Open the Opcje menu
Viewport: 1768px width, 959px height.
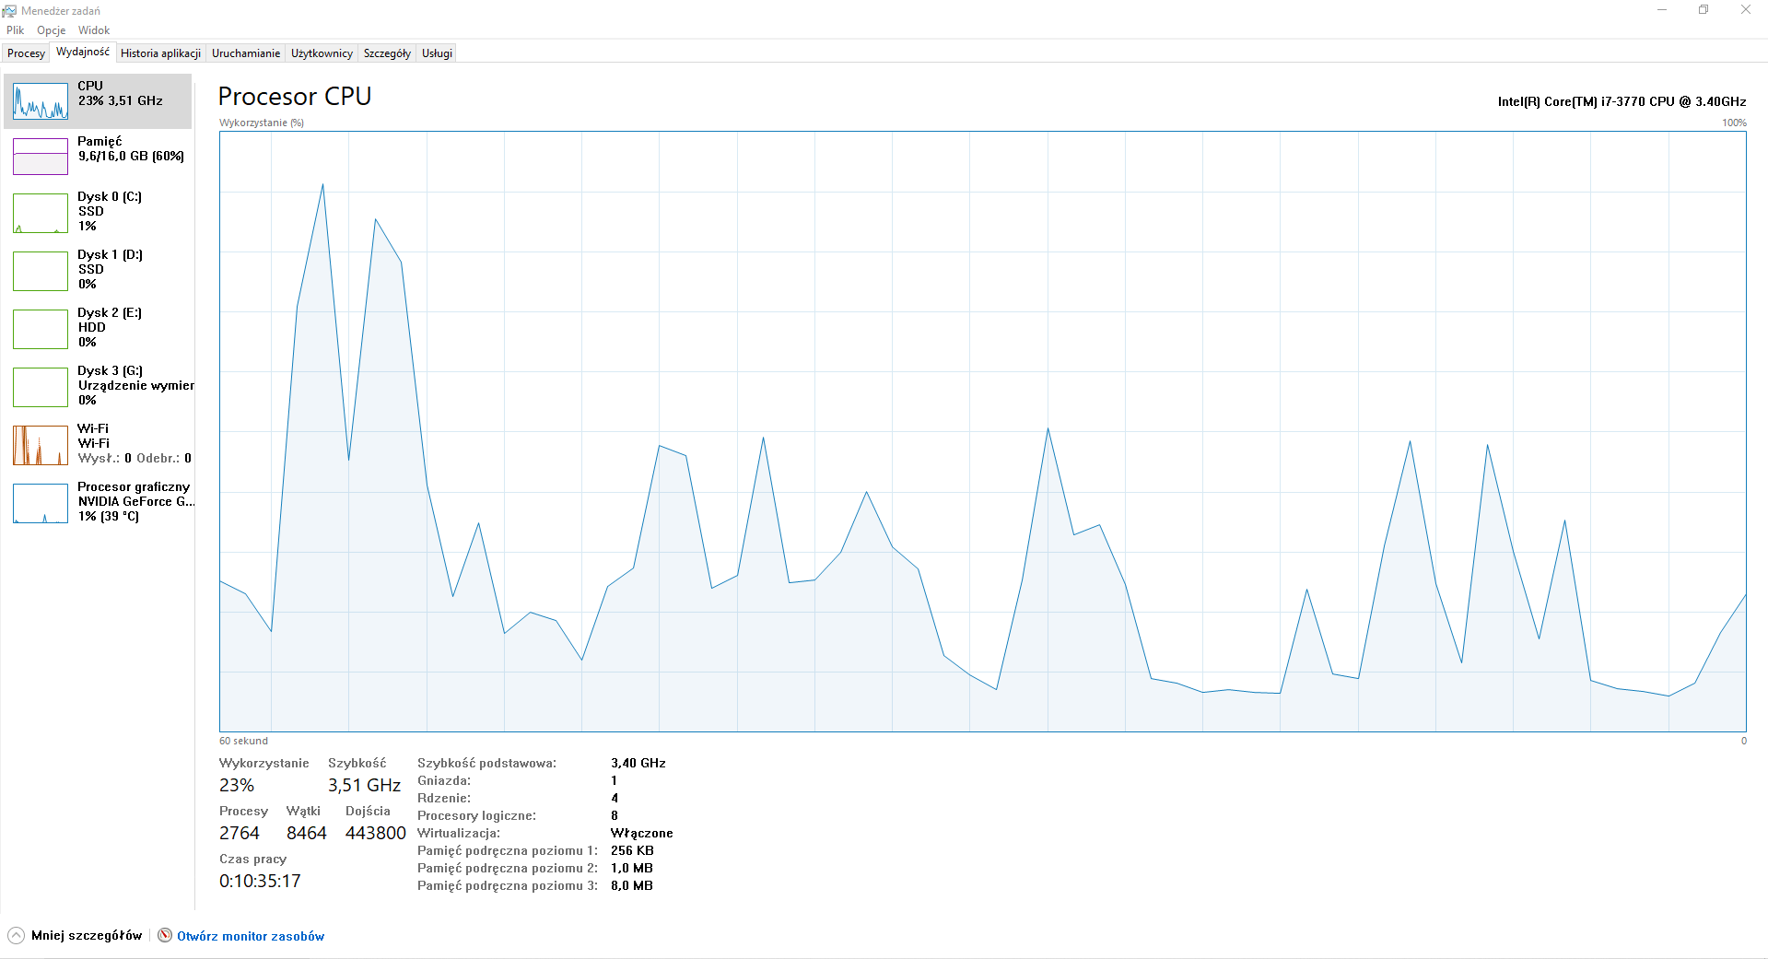click(x=51, y=29)
